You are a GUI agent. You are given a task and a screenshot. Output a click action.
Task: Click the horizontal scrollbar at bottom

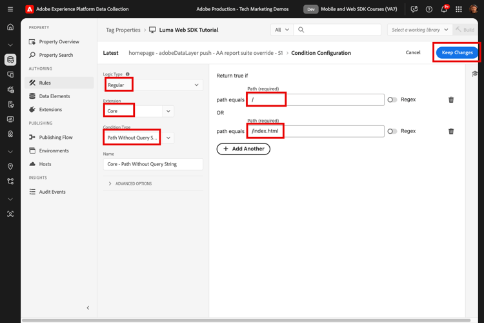pos(246,320)
